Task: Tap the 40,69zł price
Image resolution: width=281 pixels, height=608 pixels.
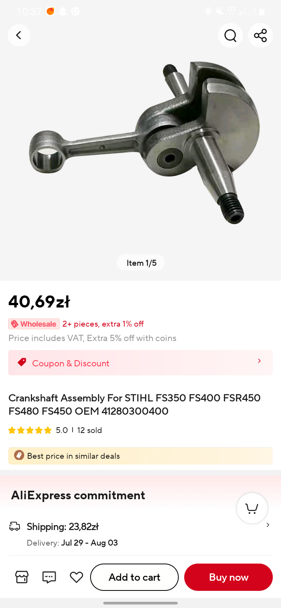Action: [x=39, y=301]
